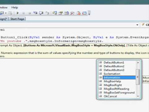
Task: Click the Step Over toolbar icon
Action: coord(41,13)
